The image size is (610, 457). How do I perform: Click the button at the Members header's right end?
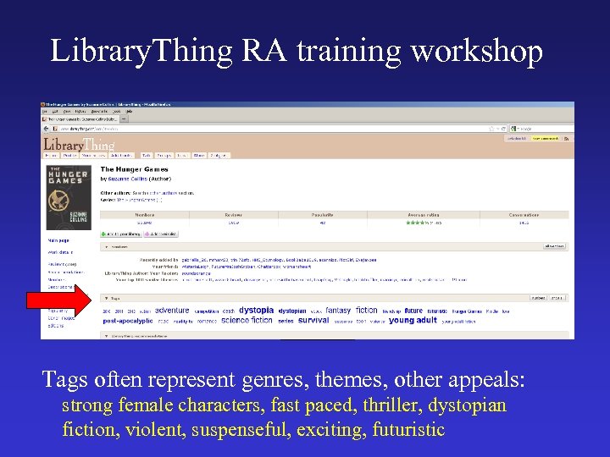tap(554, 246)
